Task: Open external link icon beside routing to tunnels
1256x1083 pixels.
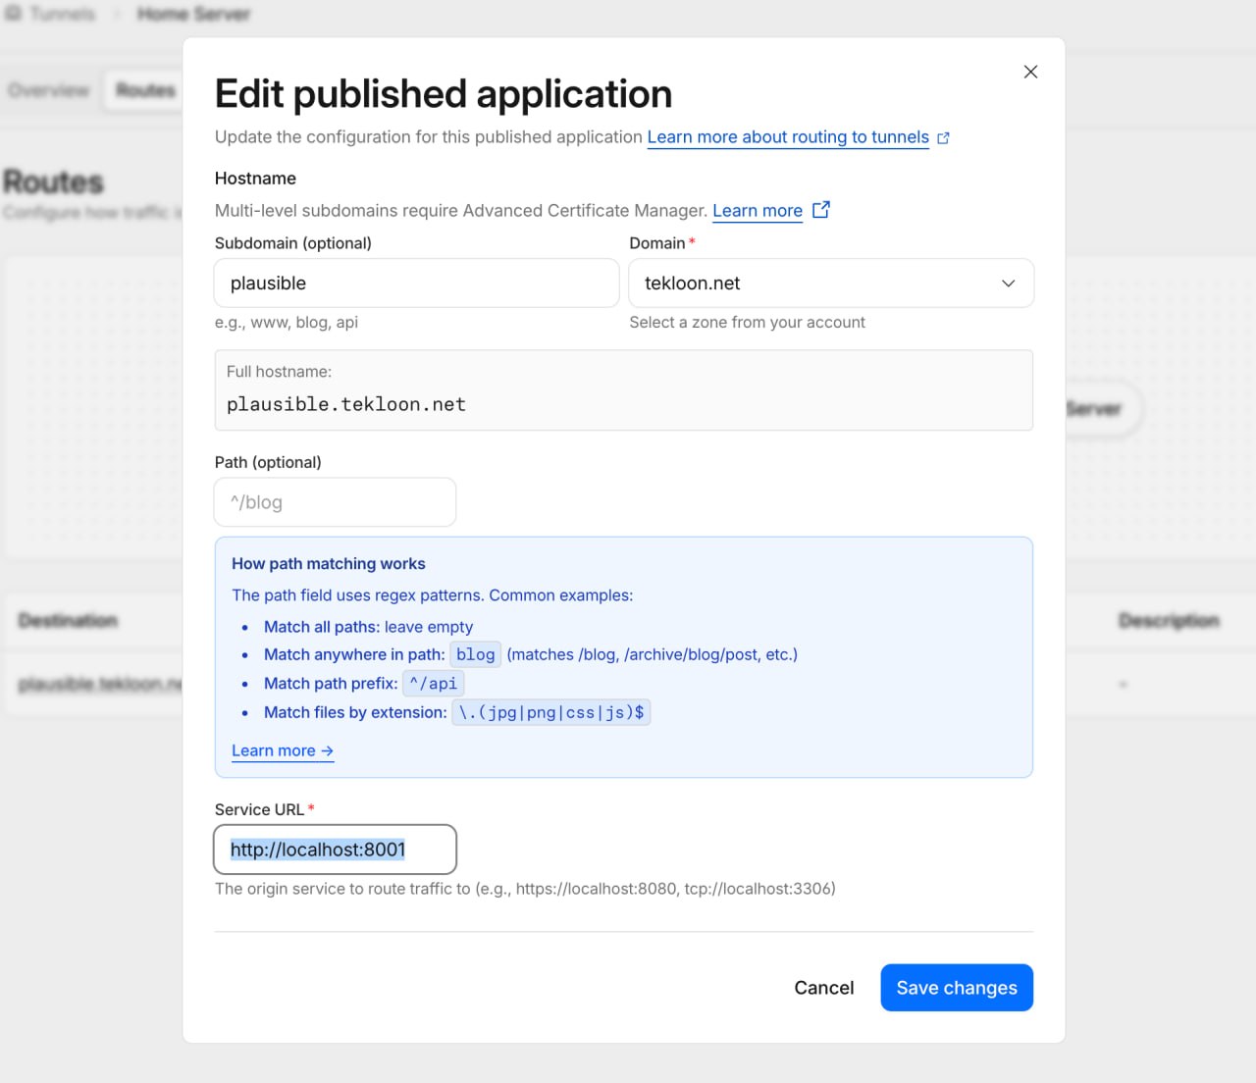Action: pos(943,138)
